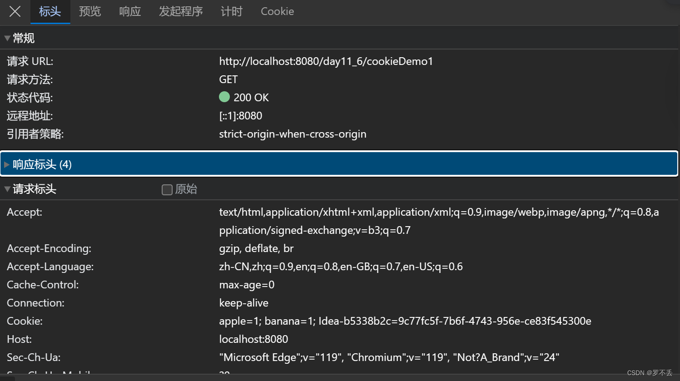Select the request URL value http://localhost:8080/day11_6/cookieDemo1
This screenshot has width=680, height=381.
pos(326,61)
